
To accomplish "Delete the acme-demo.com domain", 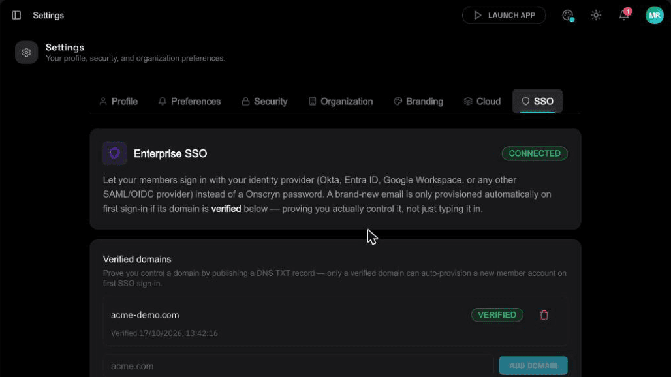I will point(544,315).
